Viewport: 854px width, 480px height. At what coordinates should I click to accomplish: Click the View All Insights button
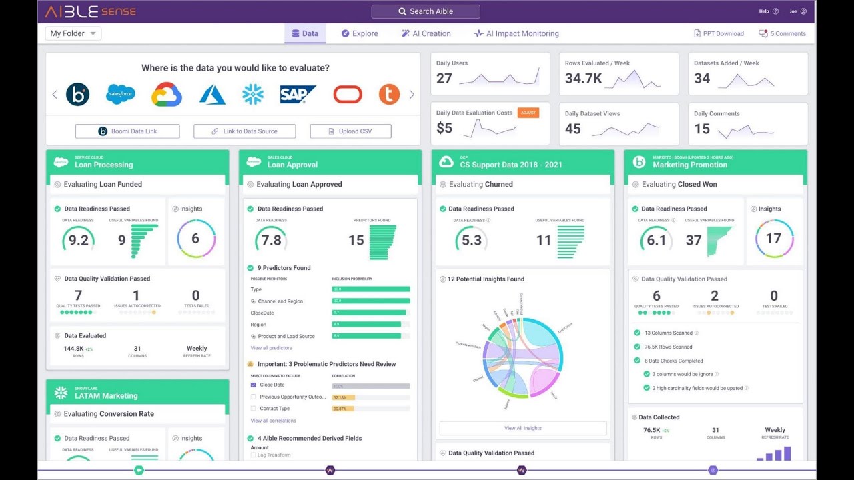523,428
